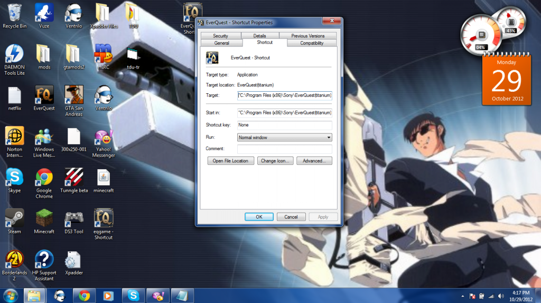Confirm the properties with OK
The image size is (541, 303).
pyautogui.click(x=259, y=217)
